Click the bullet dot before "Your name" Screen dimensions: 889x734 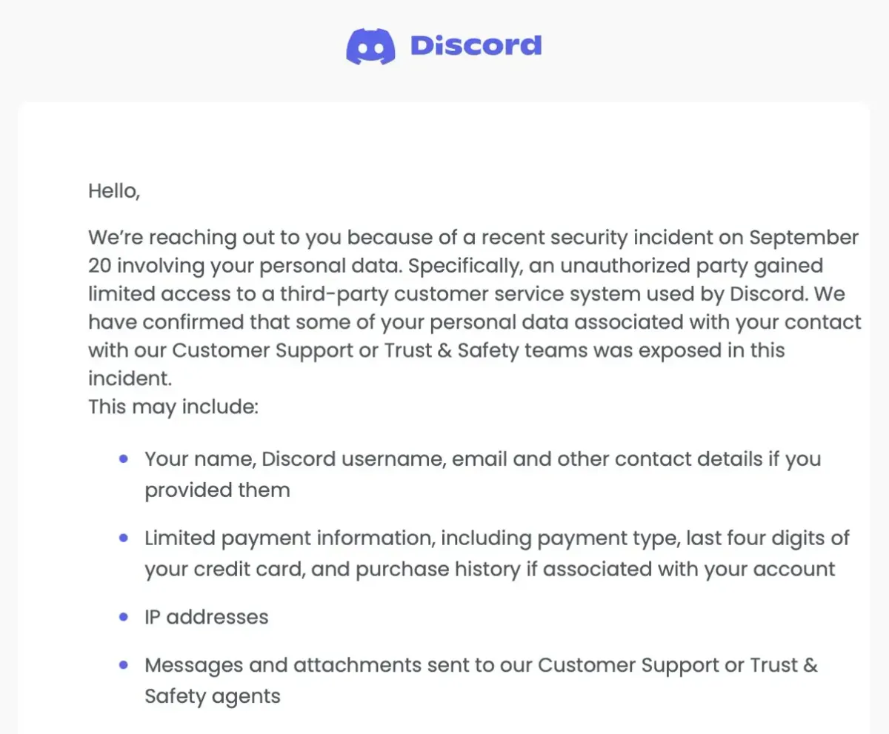tap(123, 459)
